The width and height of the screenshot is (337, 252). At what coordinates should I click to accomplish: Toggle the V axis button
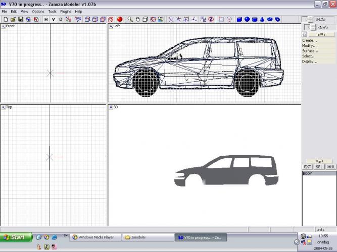54,20
